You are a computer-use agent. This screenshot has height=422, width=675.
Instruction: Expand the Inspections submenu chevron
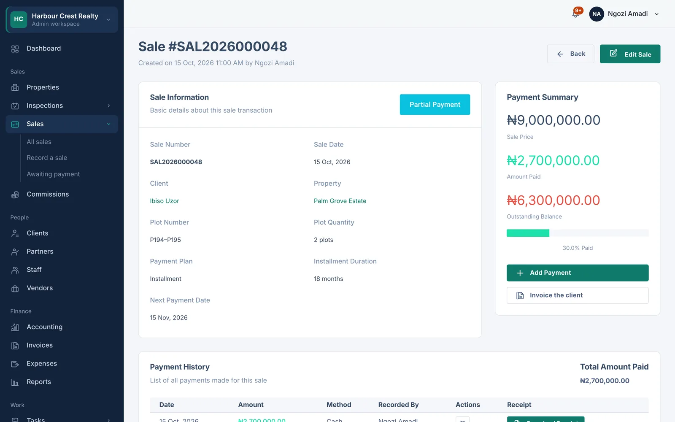109,106
